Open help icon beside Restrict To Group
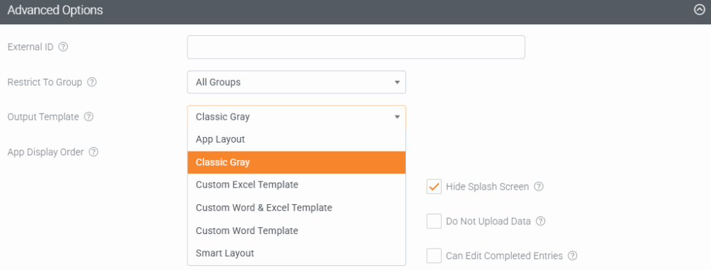 92,82
